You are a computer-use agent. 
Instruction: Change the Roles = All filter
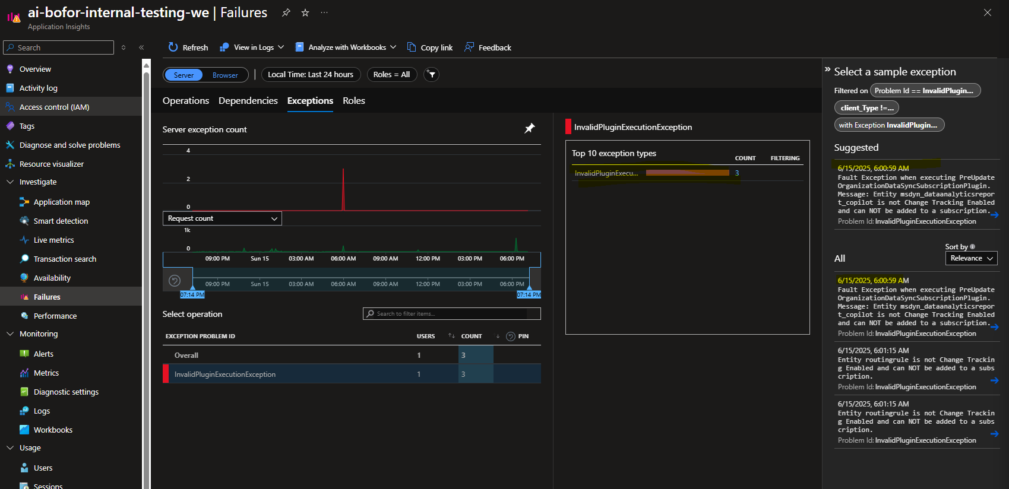pyautogui.click(x=391, y=74)
